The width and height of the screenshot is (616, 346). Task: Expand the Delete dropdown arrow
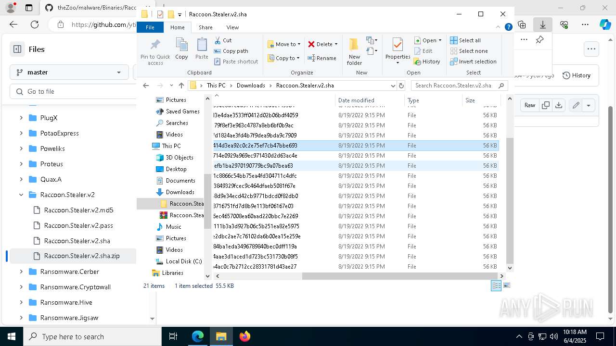coord(336,44)
